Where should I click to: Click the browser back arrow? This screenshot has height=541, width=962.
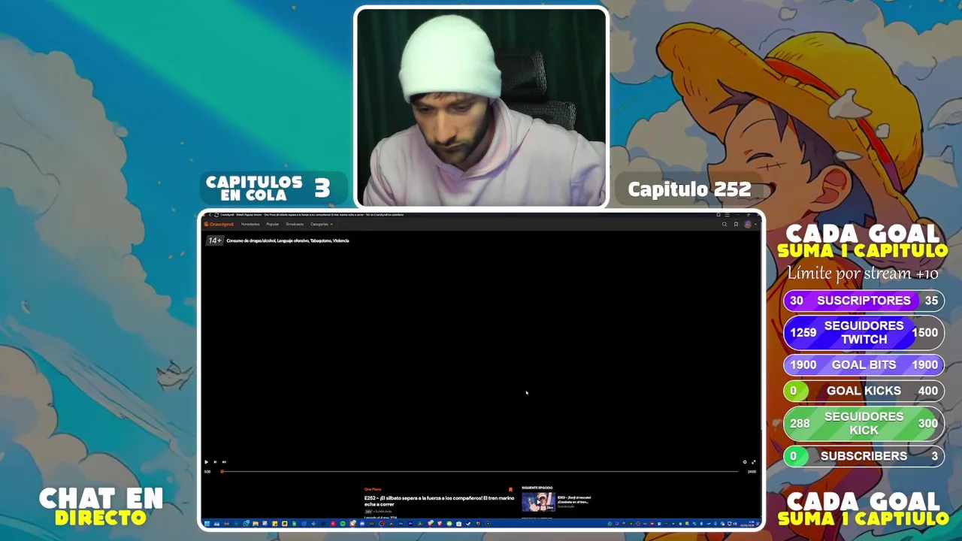point(210,215)
